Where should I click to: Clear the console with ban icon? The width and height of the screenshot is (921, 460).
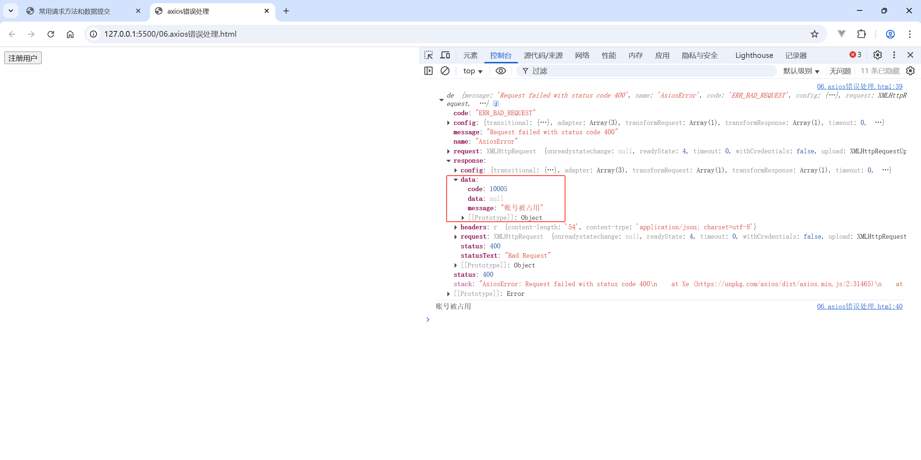click(445, 71)
